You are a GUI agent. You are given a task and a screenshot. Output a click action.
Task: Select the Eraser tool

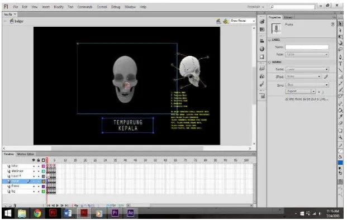(x=340, y=123)
